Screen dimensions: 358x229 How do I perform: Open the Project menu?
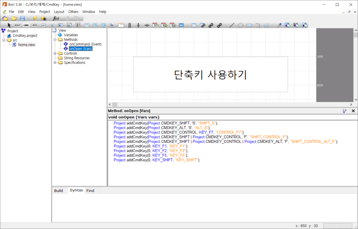coord(45,12)
